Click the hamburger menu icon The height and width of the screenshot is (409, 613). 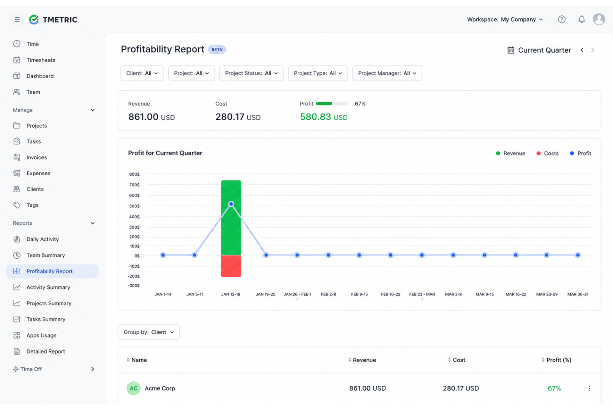(17, 19)
